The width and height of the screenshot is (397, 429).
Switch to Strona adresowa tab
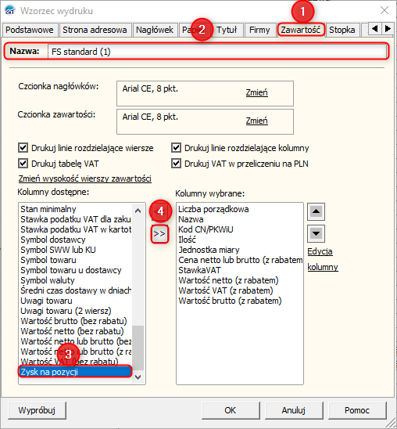click(95, 30)
